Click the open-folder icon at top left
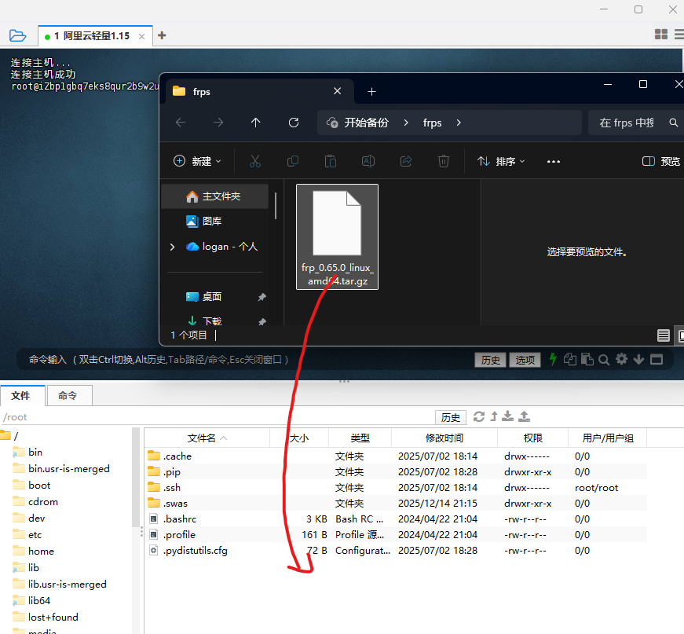This screenshot has height=634, width=684. tap(17, 35)
